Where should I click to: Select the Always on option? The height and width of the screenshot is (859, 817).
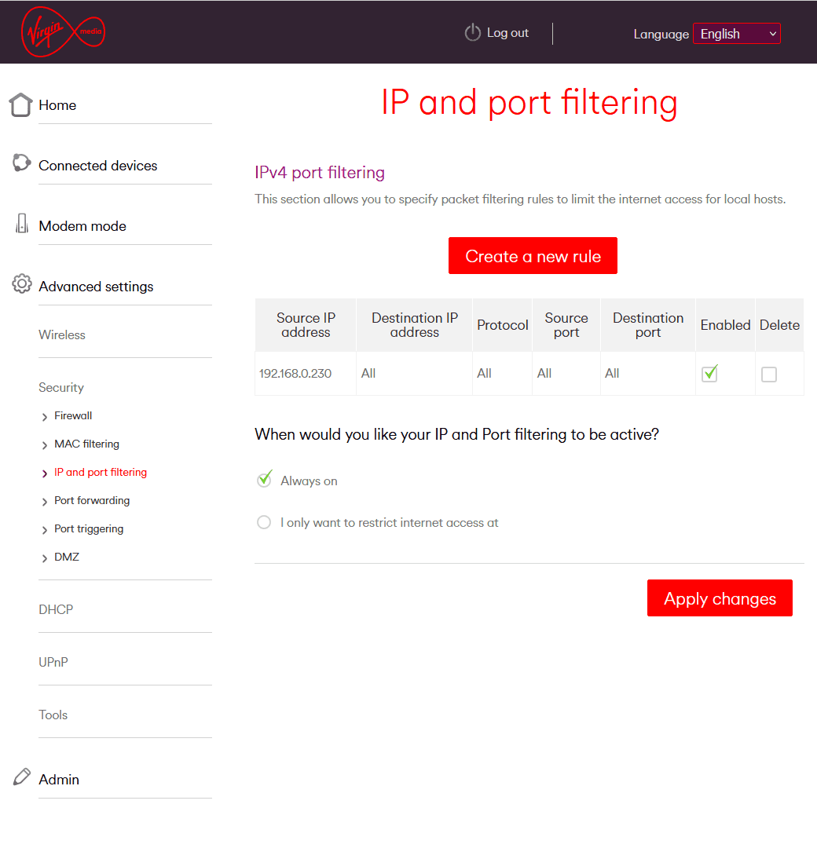click(265, 479)
